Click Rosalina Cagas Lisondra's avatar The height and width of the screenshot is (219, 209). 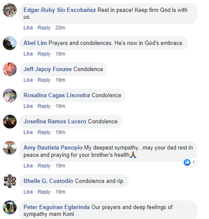click(x=10, y=95)
